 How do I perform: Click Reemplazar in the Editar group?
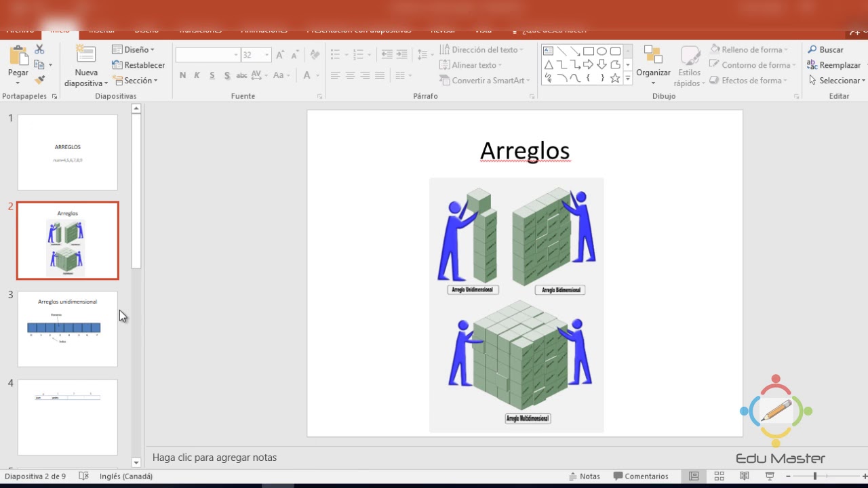[833, 65]
